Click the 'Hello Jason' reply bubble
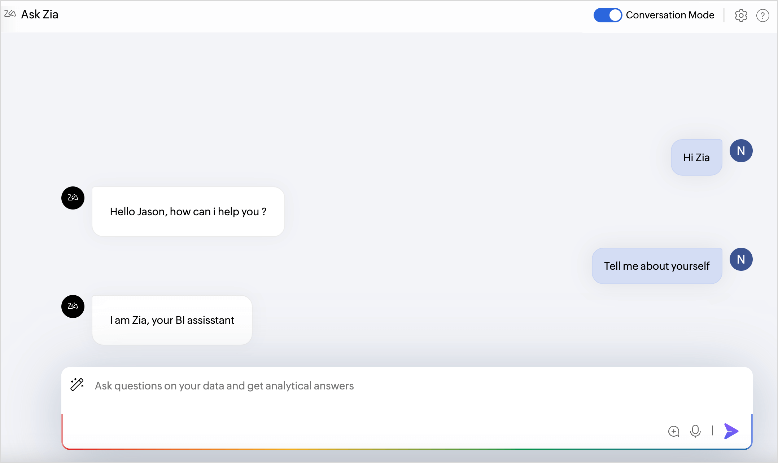 pos(188,212)
